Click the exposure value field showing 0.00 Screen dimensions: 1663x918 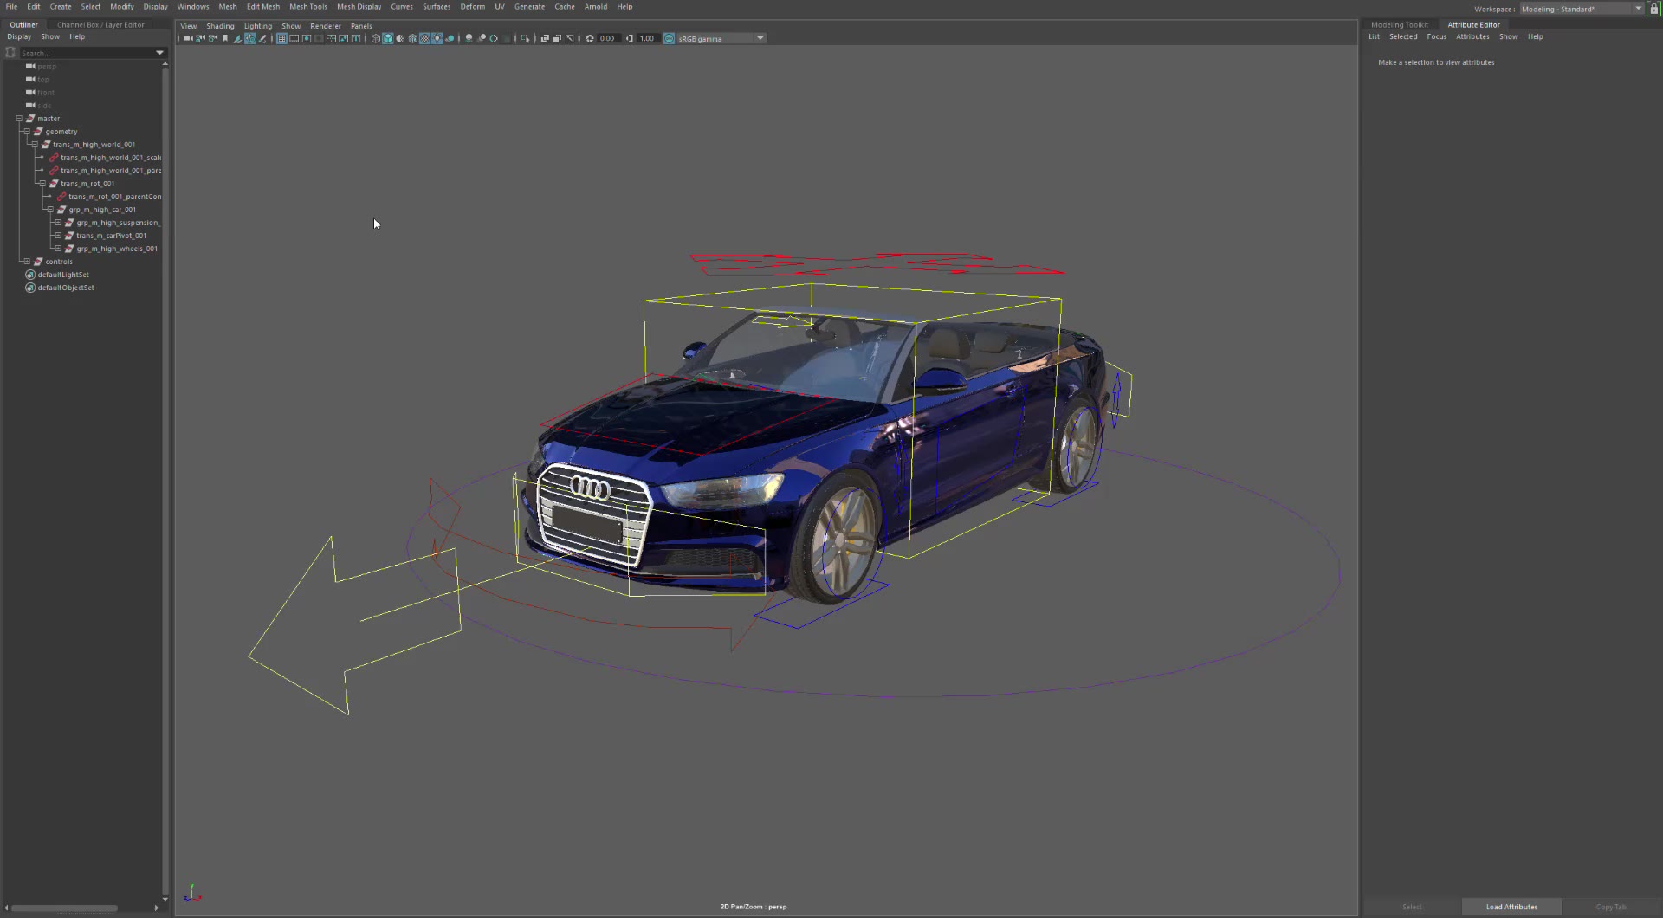pos(608,38)
